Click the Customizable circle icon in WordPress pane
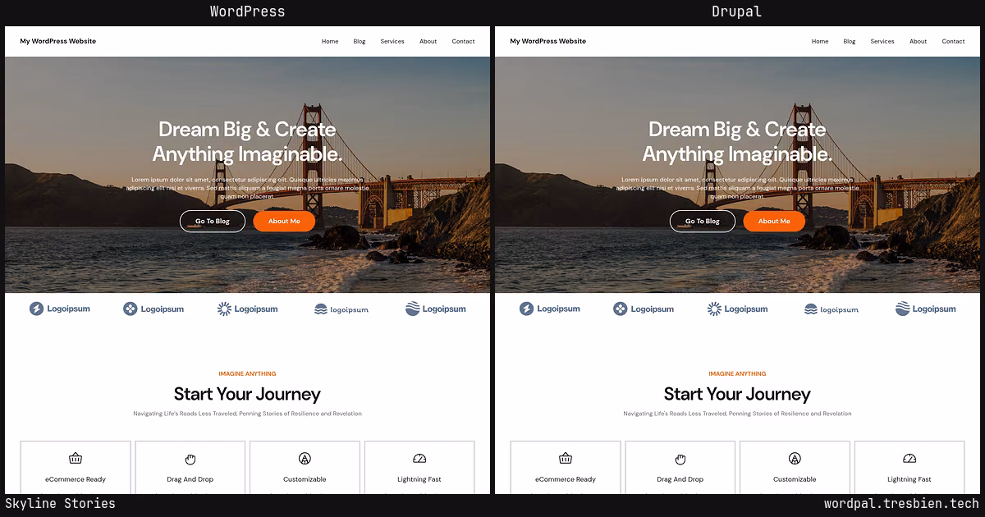Image resolution: width=985 pixels, height=517 pixels. coord(305,458)
